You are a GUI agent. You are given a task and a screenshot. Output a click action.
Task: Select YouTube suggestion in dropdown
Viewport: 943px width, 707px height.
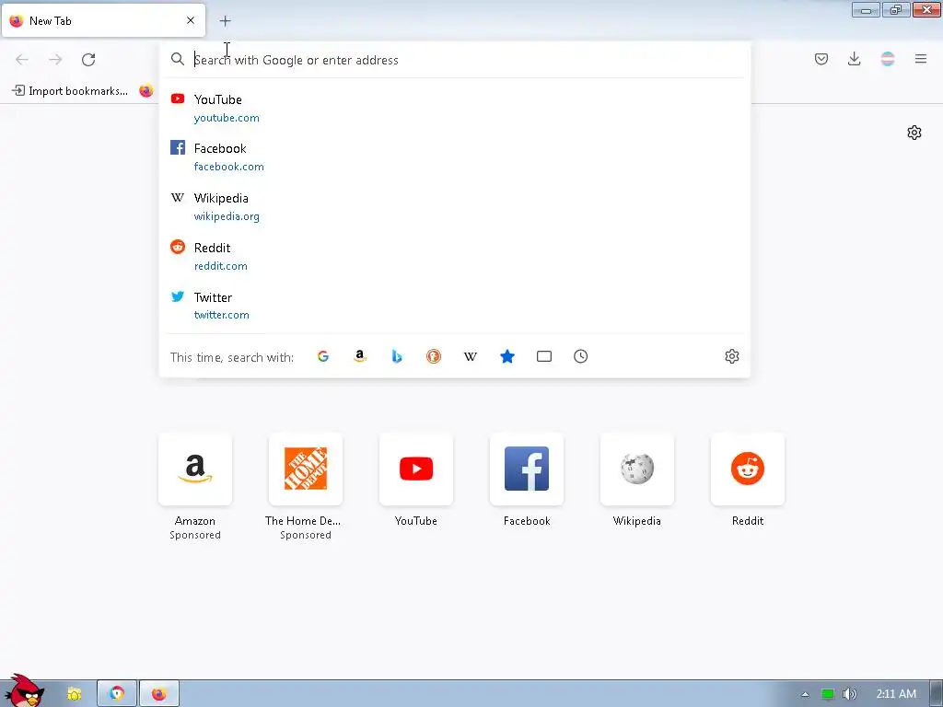[455, 109]
